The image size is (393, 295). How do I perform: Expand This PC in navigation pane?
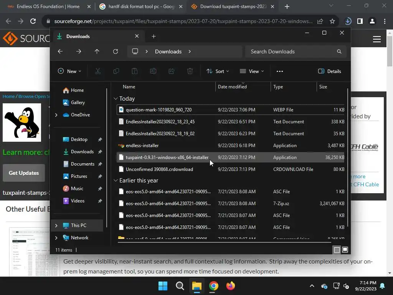[x=56, y=225]
